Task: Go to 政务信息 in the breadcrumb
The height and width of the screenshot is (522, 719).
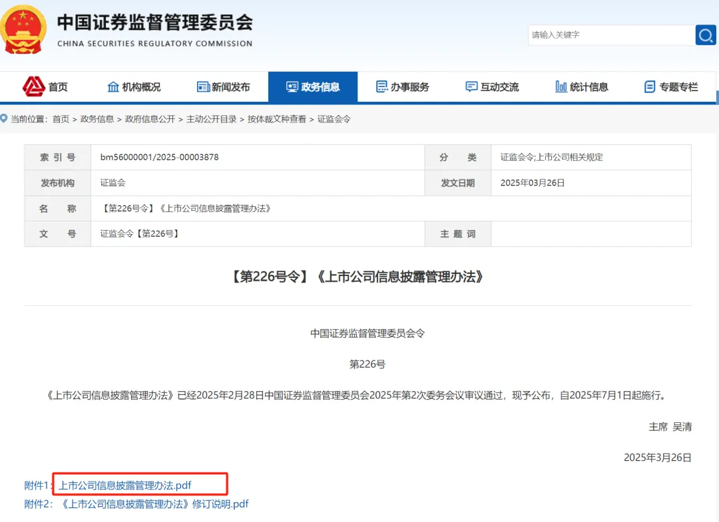Action: [x=97, y=119]
